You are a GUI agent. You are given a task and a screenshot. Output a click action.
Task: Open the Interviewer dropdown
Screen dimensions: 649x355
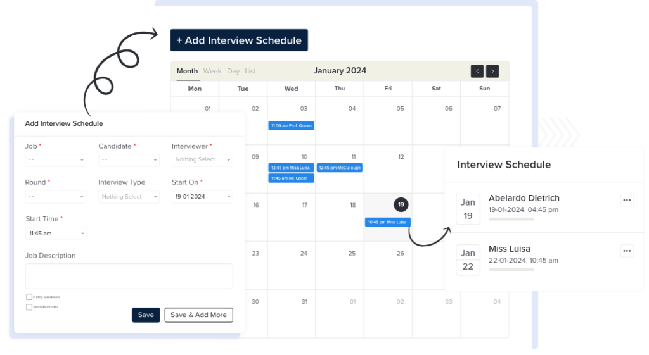click(x=202, y=160)
